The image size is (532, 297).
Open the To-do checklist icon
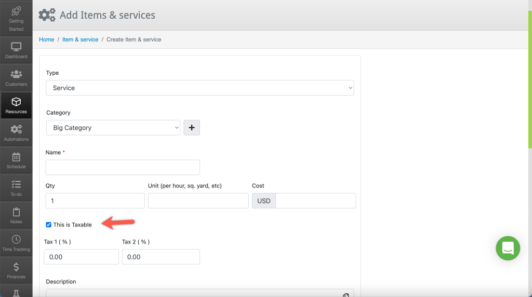[x=16, y=184]
